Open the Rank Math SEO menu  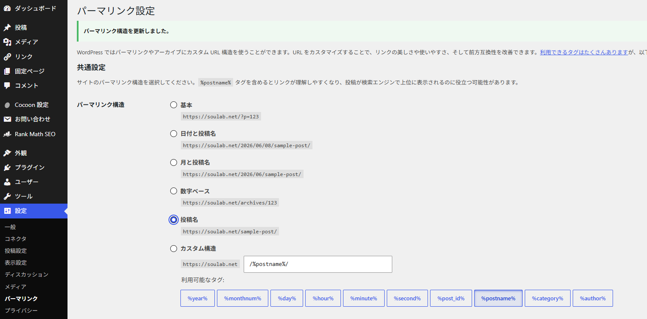click(34, 134)
